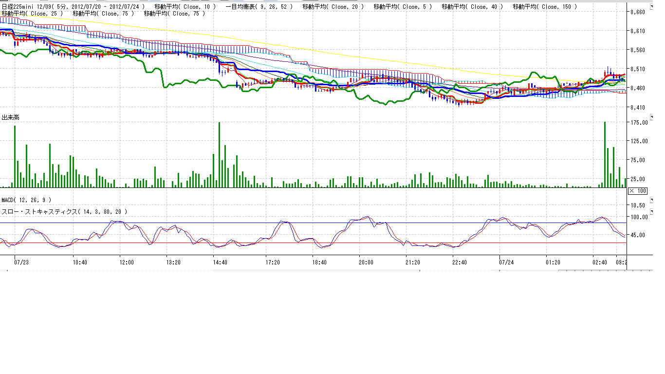Open the 出来高 volume panel dropdown arrow
665x374 pixels.
click(x=652, y=117)
